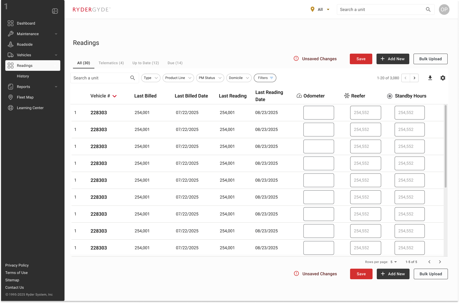Image resolution: width=459 pixels, height=303 pixels.
Task: Click the bottom Save button
Action: [361, 274]
